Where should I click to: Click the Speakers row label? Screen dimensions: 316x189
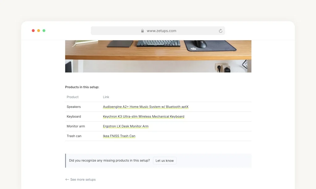pyautogui.click(x=74, y=106)
